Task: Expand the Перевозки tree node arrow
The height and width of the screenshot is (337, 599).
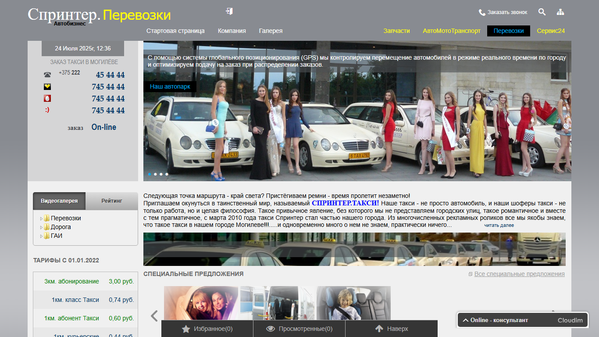Action: [41, 218]
